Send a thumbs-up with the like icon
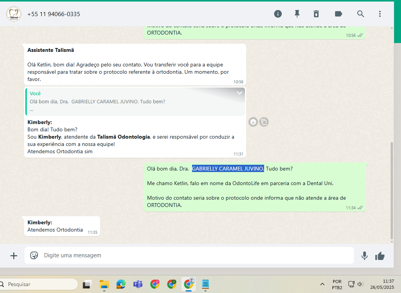This screenshot has width=401, height=293. tap(380, 256)
